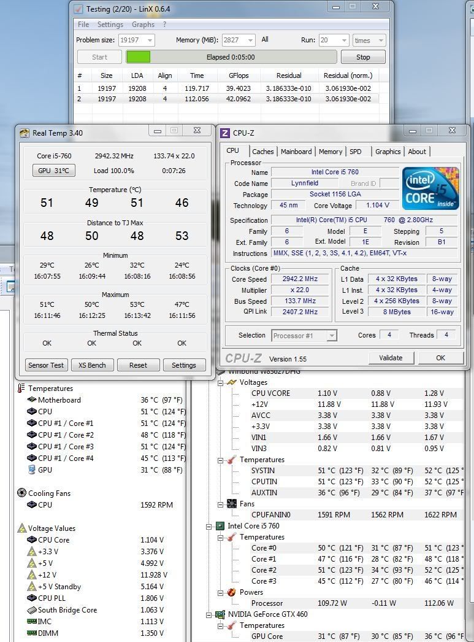Click the OK button in CPU-Z
This screenshot has height=642, width=474.
tap(440, 358)
